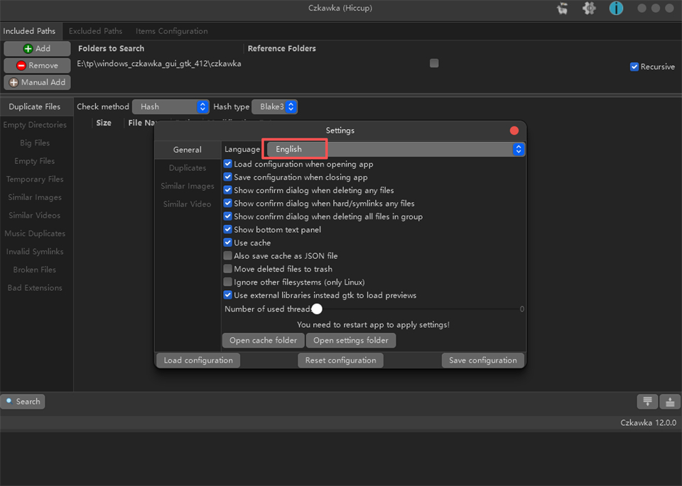Click the Size column header
The height and width of the screenshot is (486, 682).
click(104, 123)
